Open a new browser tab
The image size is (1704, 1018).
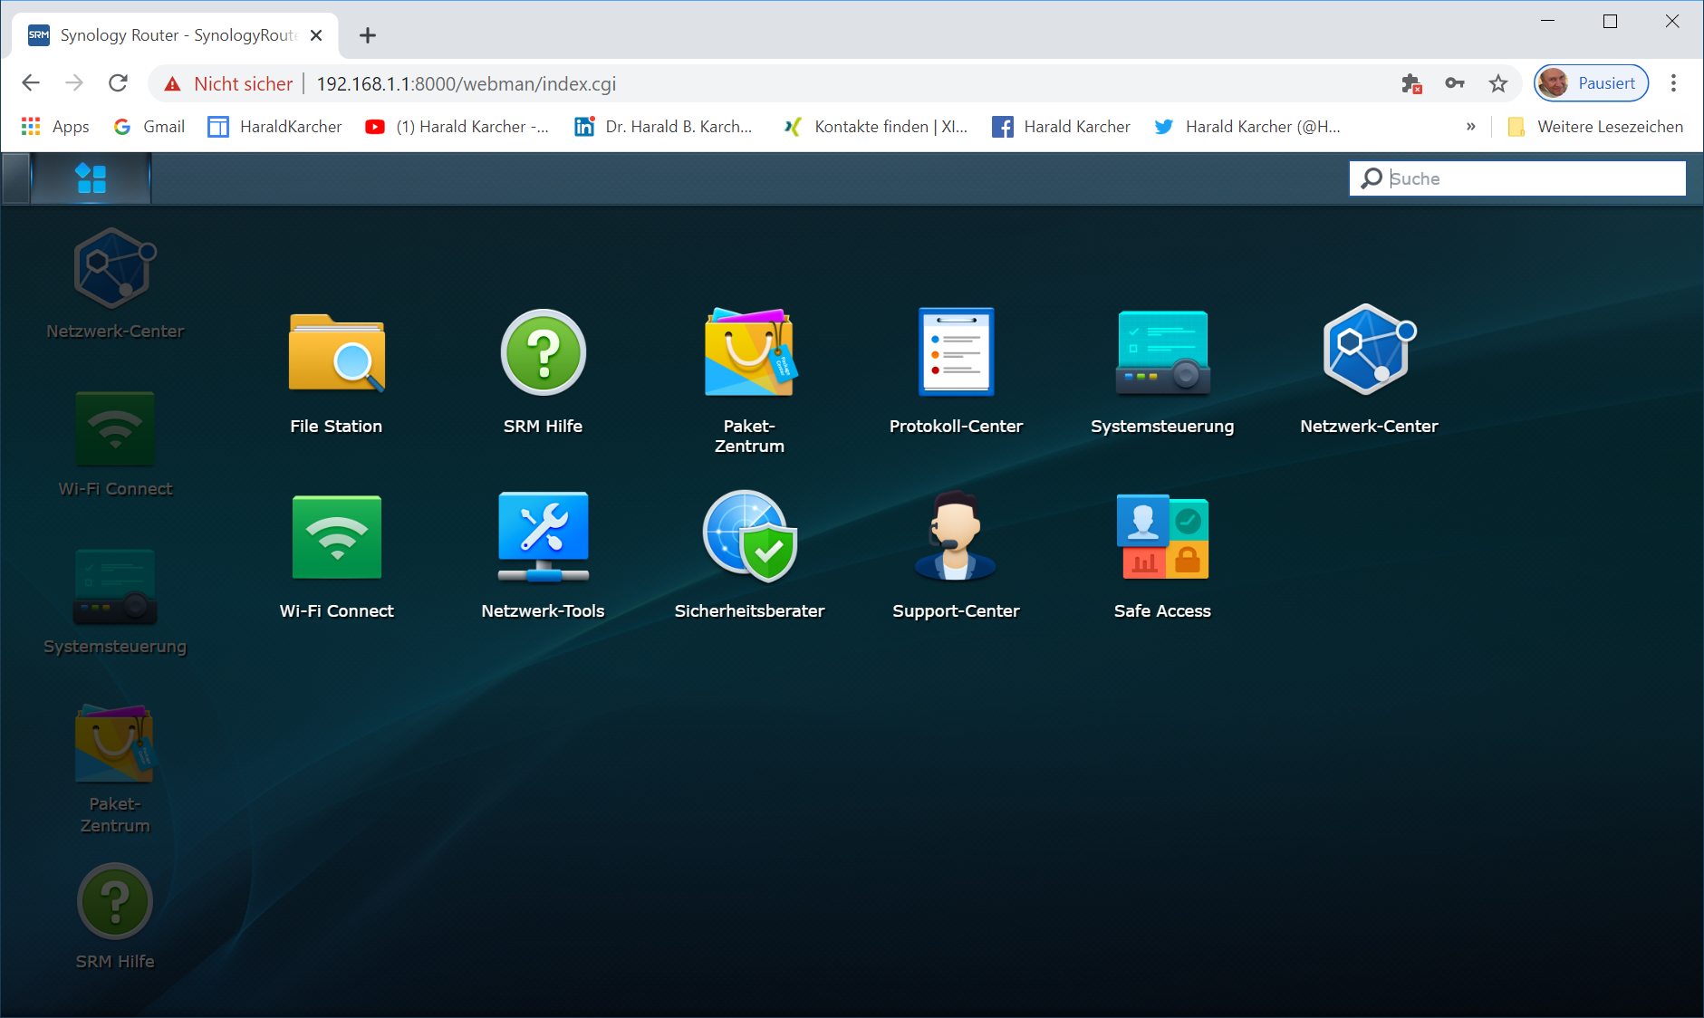(367, 35)
